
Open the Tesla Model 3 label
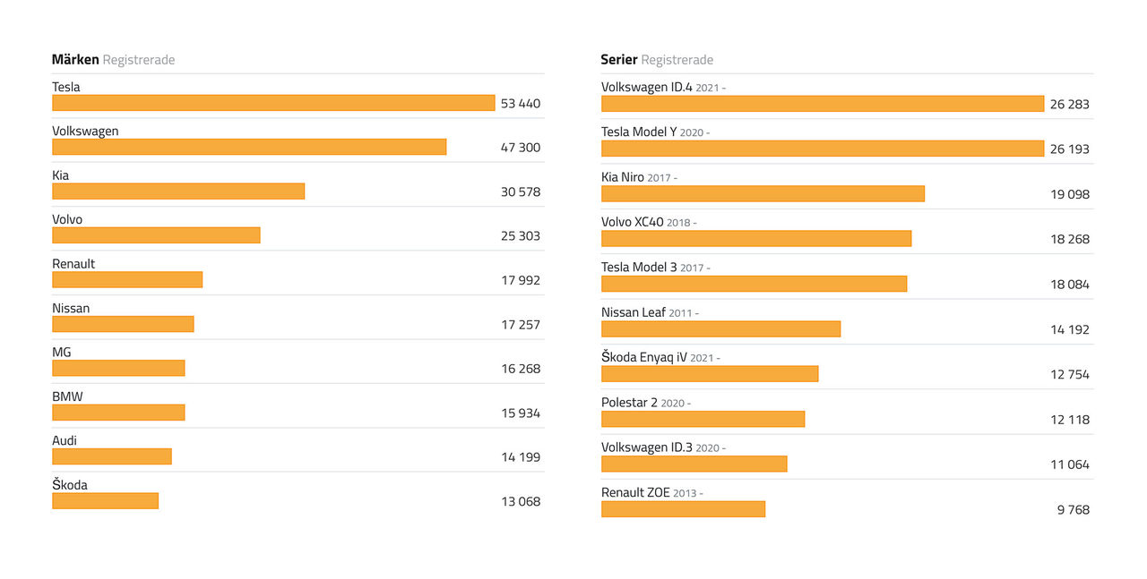tap(640, 268)
